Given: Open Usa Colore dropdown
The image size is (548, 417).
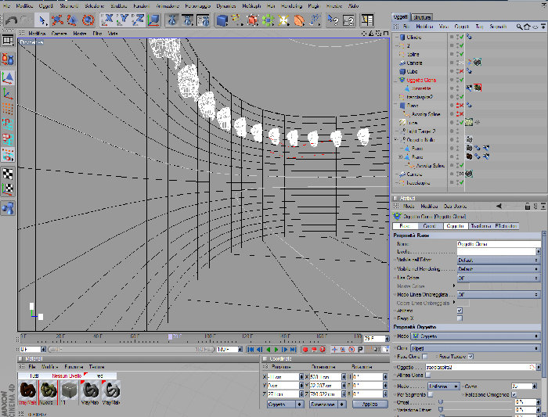Looking at the screenshot, I should coord(499,278).
